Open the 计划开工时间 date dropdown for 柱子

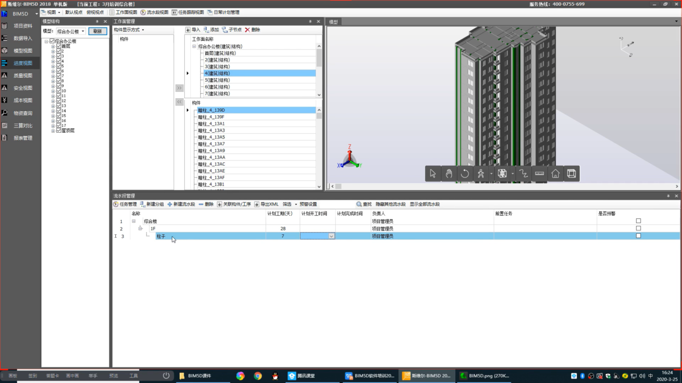click(x=331, y=236)
